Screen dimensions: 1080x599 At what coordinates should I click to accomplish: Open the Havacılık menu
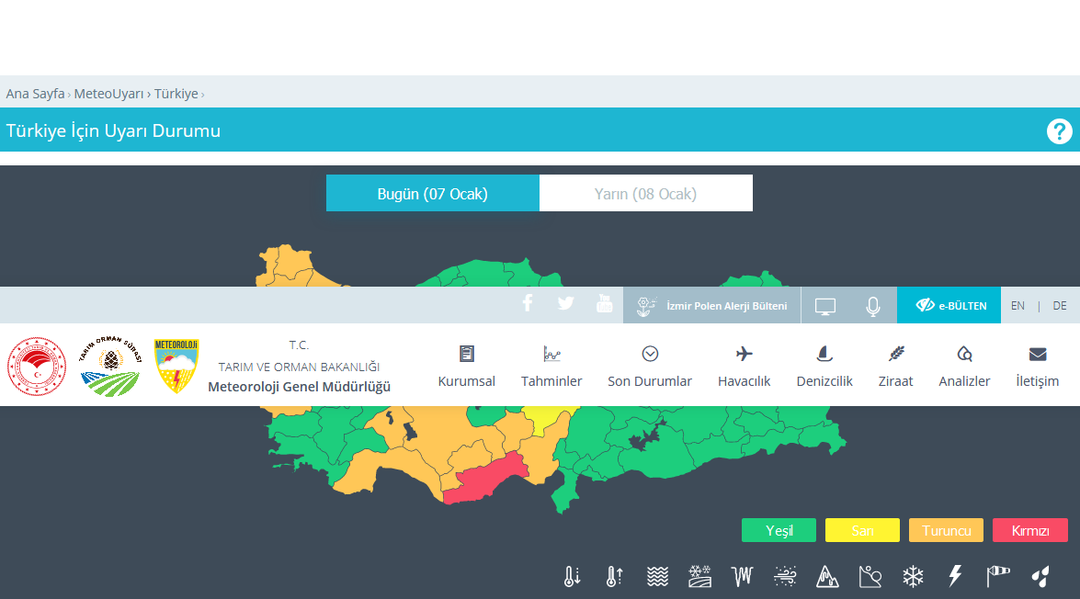(x=744, y=367)
